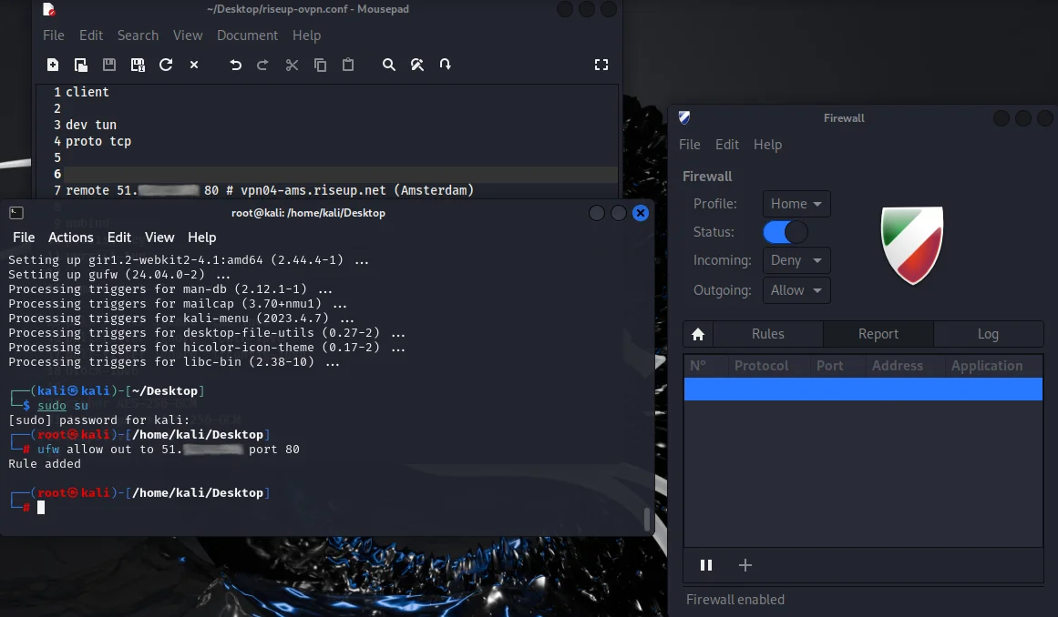Open the File menu in the terminal
The height and width of the screenshot is (617, 1058).
[24, 238]
